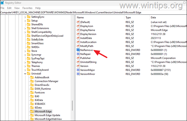Image resolution: width=187 pixels, height=121 pixels.
Task: Click the DisplayVersion string value icon
Action: (x=78, y=34)
